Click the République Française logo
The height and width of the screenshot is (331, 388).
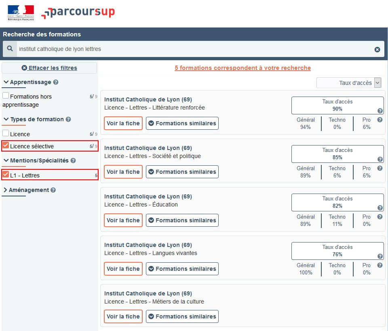pyautogui.click(x=21, y=13)
